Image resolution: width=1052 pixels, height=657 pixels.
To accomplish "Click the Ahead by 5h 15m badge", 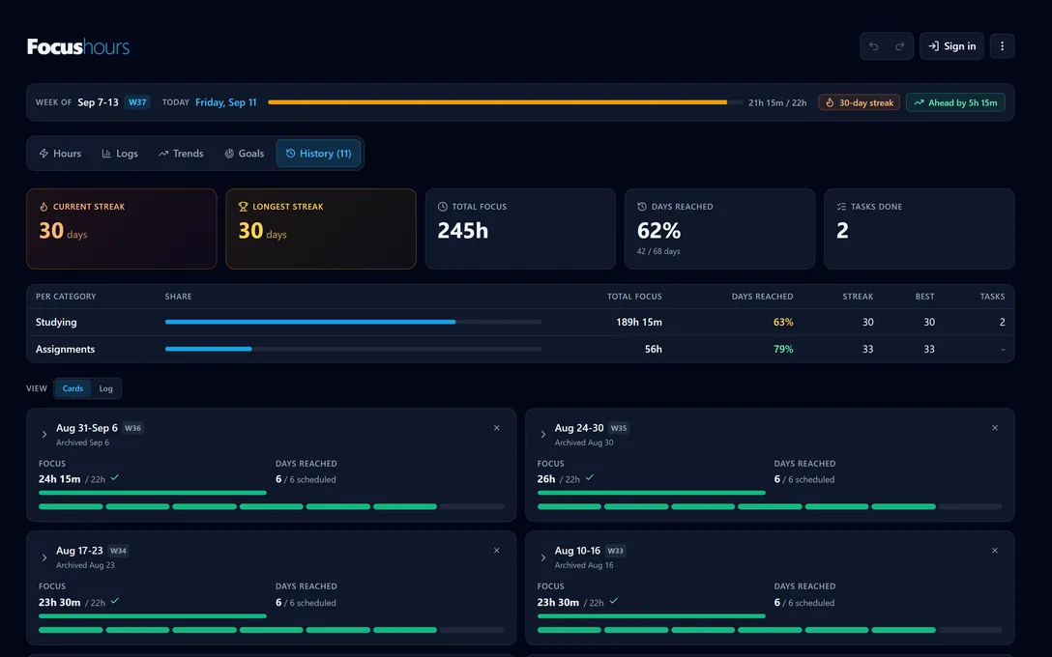I will (954, 102).
